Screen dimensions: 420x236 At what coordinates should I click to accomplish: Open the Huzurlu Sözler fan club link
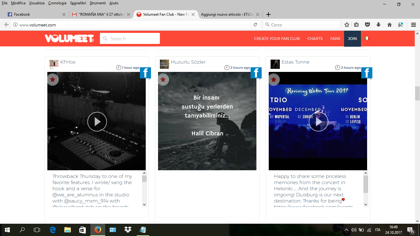point(188,62)
